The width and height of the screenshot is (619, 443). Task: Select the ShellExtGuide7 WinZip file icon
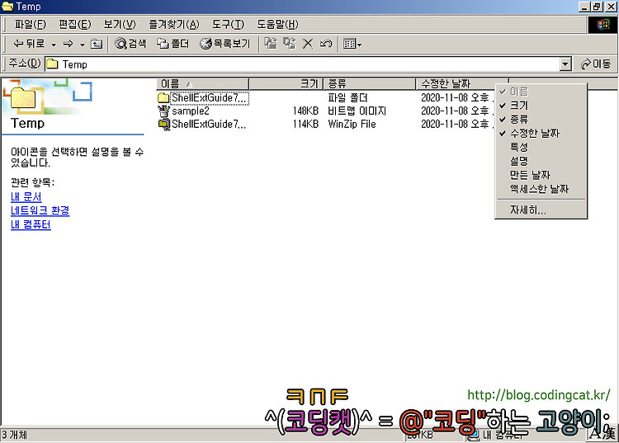[x=164, y=125]
